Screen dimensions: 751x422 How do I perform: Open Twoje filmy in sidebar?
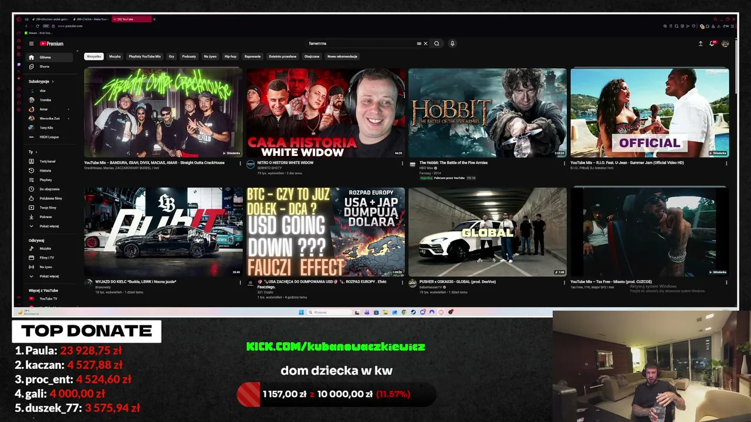tap(49, 207)
